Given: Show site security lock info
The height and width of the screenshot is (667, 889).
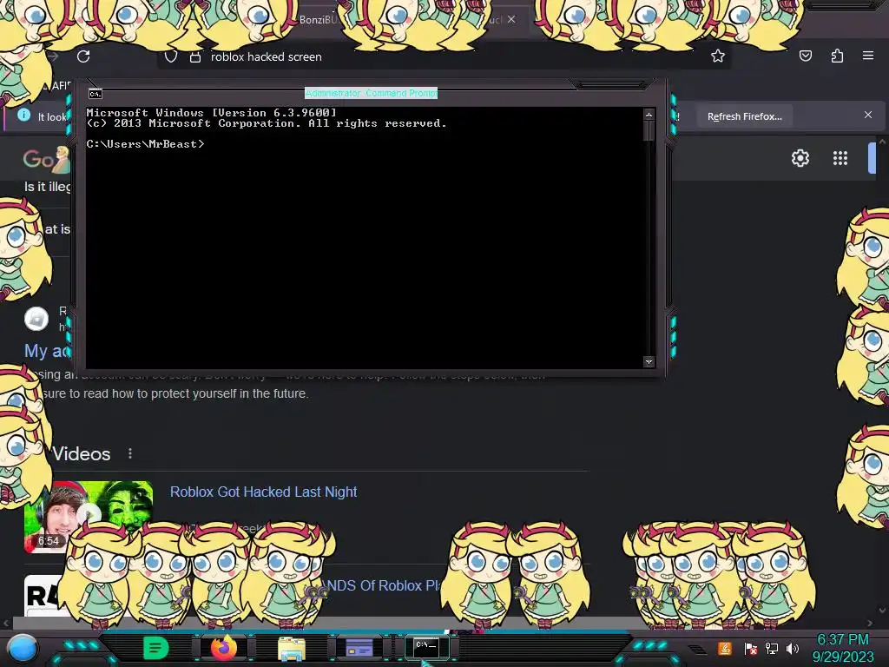Looking at the screenshot, I should [195, 56].
